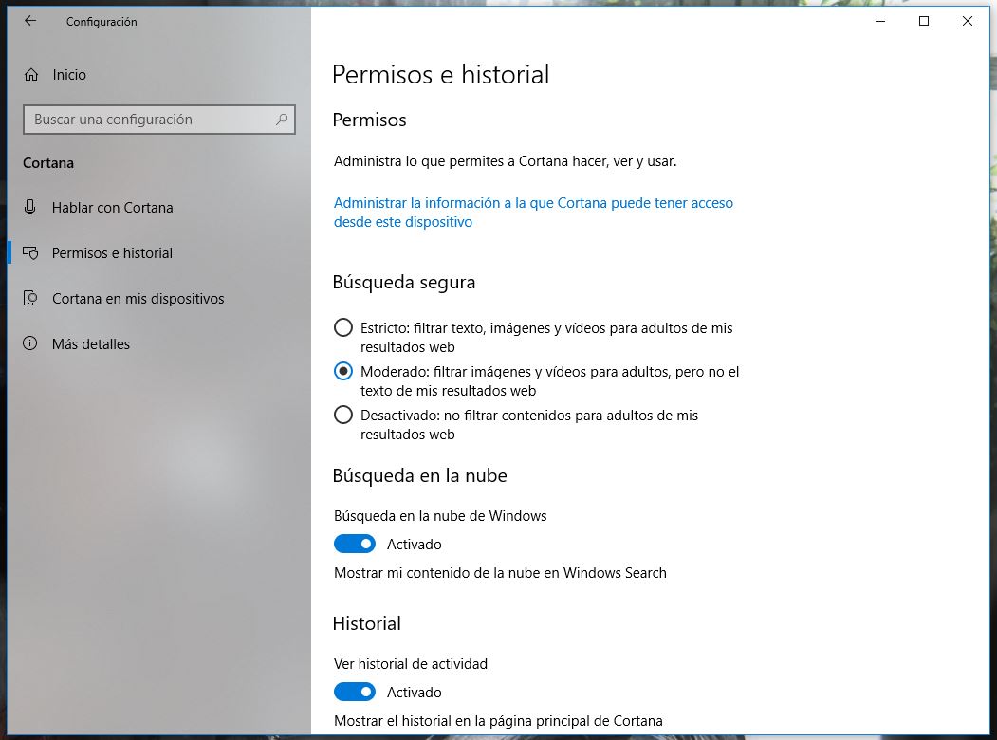Open the Más detalles section
Viewport: 997px width, 740px height.
(91, 344)
